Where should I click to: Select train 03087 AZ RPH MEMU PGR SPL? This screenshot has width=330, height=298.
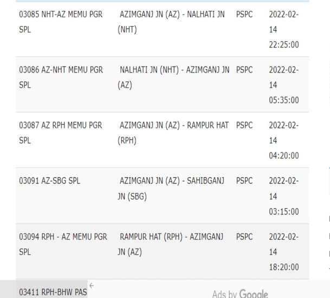(61, 133)
